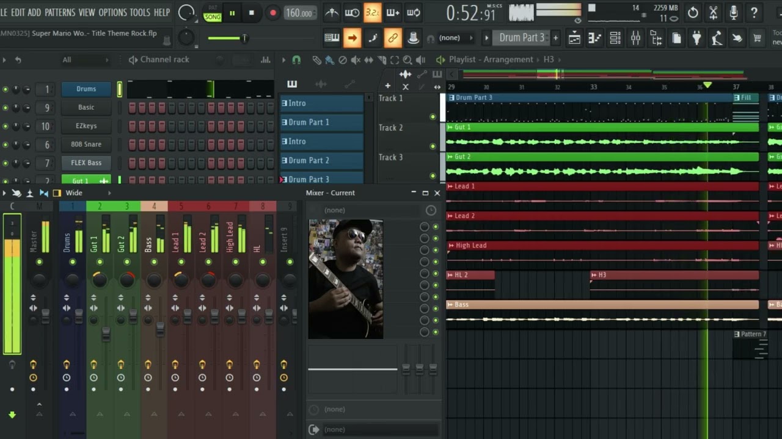782x439 pixels.
Task: Open the Playlist view icon
Action: (x=574, y=38)
